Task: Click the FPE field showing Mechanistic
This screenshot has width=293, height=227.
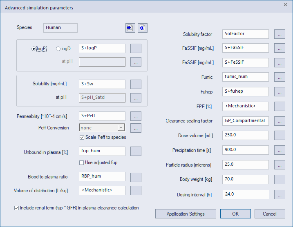Action: pos(246,107)
